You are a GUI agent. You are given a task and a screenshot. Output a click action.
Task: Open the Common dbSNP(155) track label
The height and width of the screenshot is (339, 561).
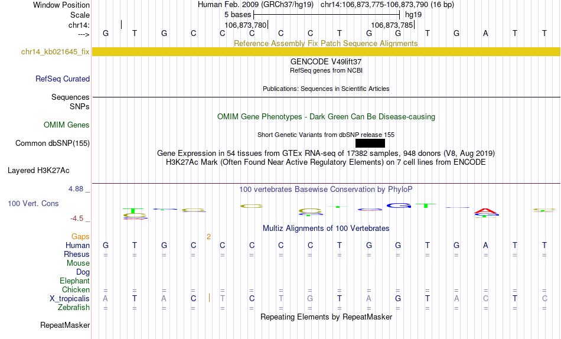pos(53,143)
